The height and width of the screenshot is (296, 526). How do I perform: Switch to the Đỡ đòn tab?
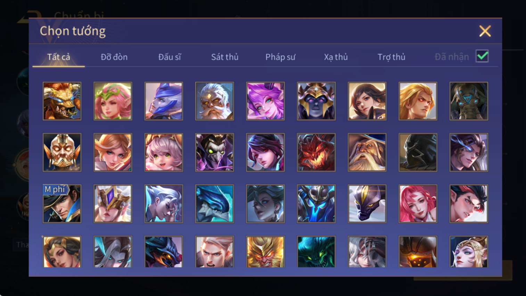coord(114,57)
